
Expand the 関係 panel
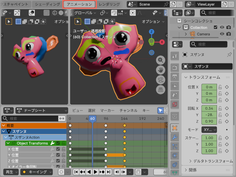pyautogui.click(x=186, y=170)
